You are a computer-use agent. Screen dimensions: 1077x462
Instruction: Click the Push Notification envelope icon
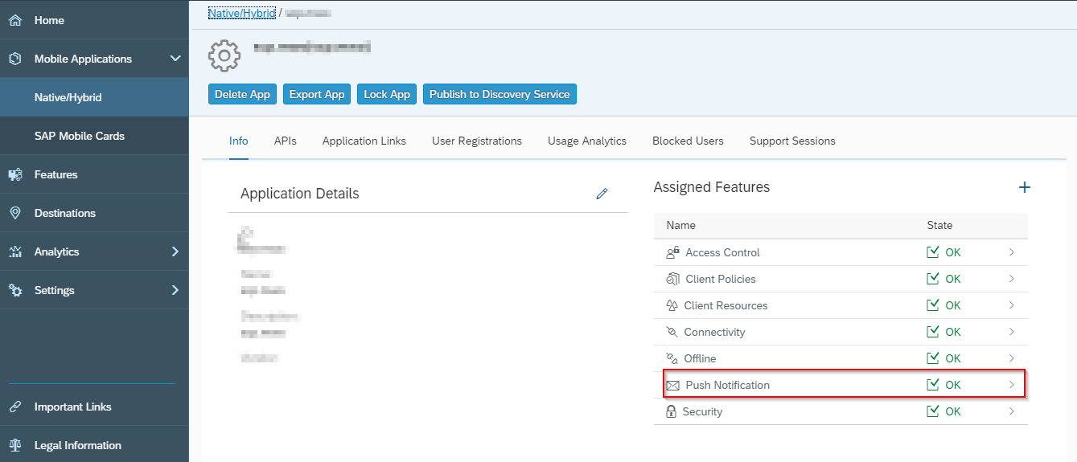point(673,386)
